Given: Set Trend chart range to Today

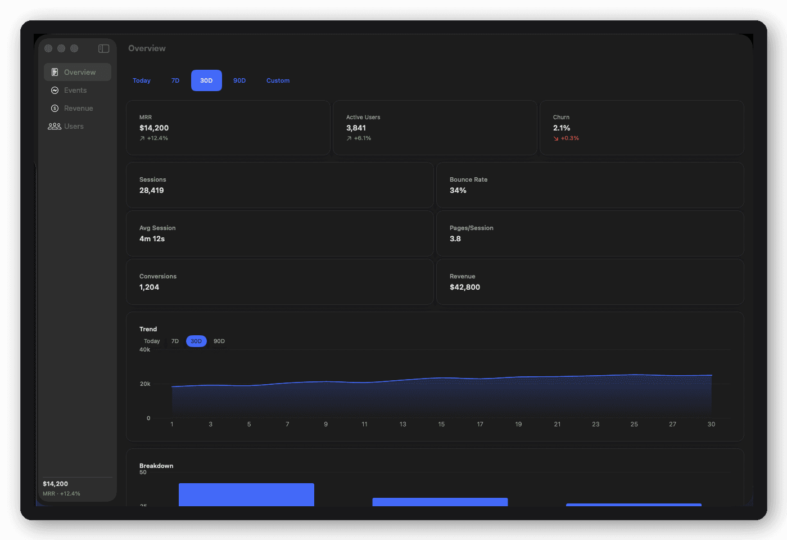Looking at the screenshot, I should click(152, 341).
